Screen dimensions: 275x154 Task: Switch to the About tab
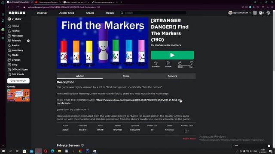tap(80, 76)
